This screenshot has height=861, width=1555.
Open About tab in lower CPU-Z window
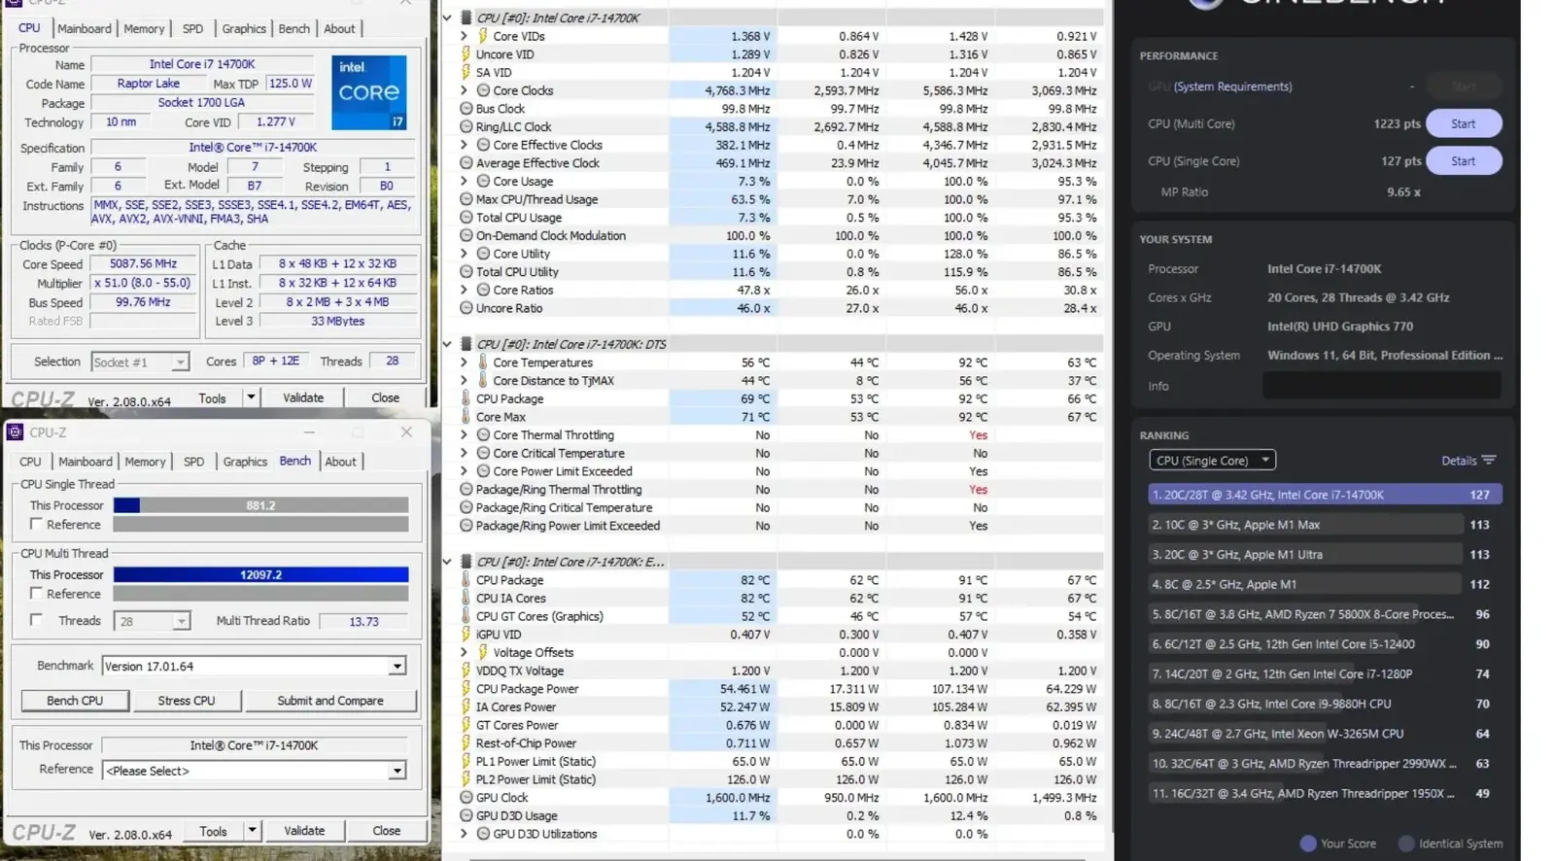(340, 462)
